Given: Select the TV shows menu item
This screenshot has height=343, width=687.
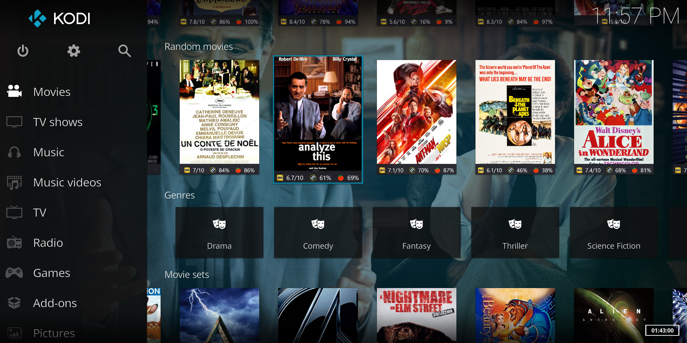Looking at the screenshot, I should (x=58, y=122).
